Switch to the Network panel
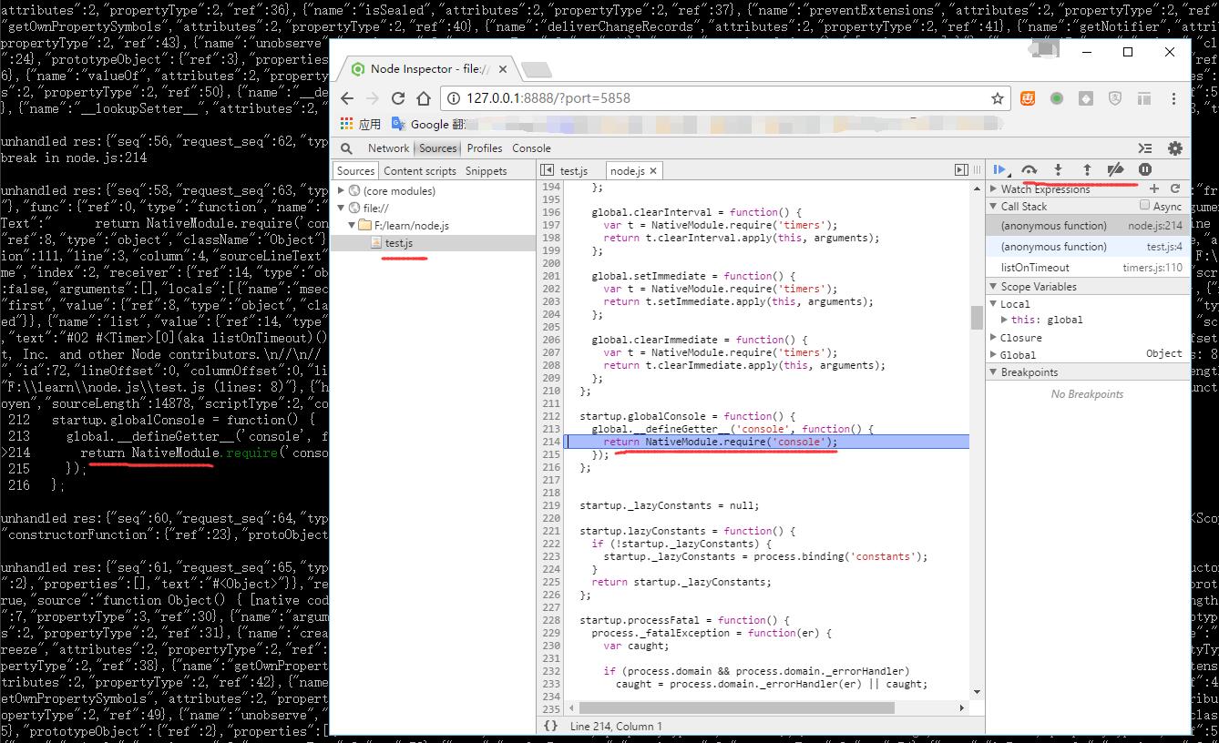Image resolution: width=1219 pixels, height=743 pixels. [388, 148]
